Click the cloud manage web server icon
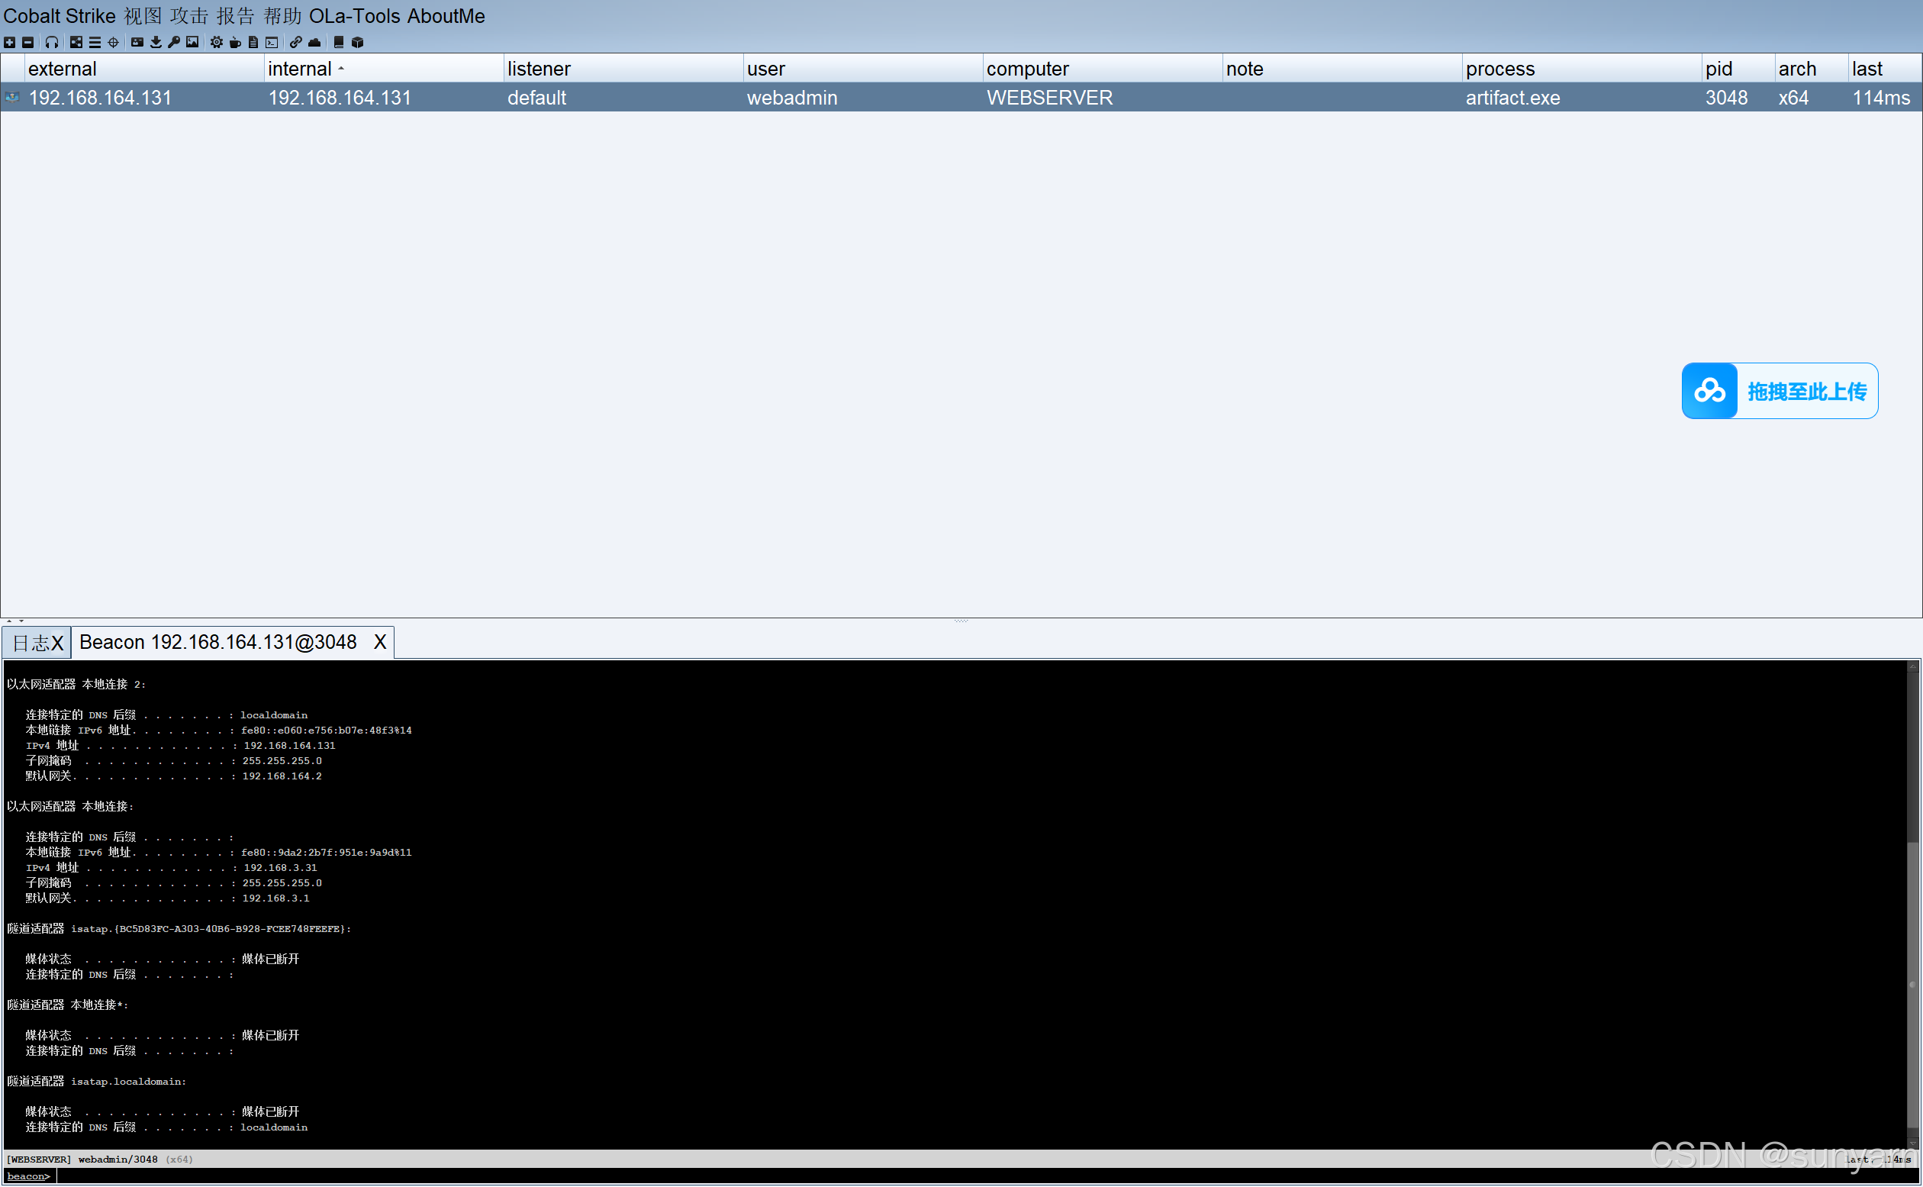1923x1187 pixels. (314, 43)
